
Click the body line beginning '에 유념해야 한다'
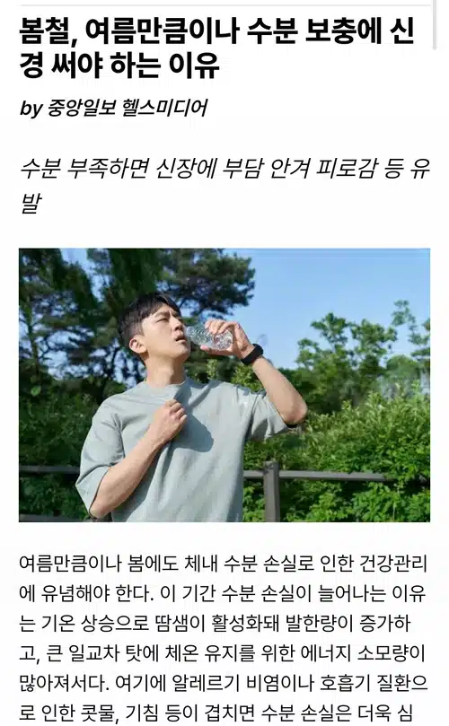click(222, 593)
